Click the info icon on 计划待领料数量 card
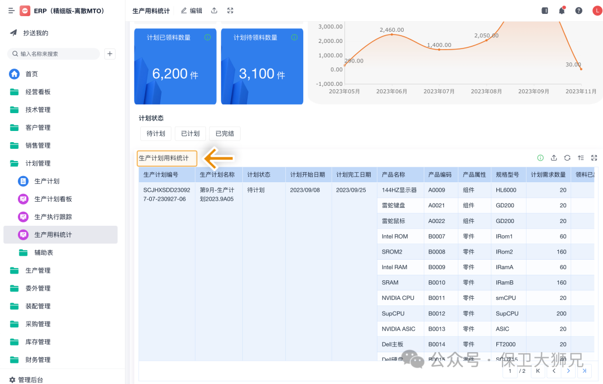Image resolution: width=603 pixels, height=384 pixels. point(294,37)
